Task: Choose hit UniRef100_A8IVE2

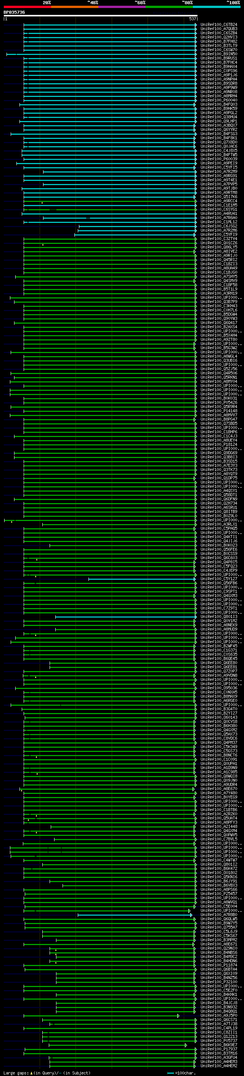Action: tap(219, 251)
